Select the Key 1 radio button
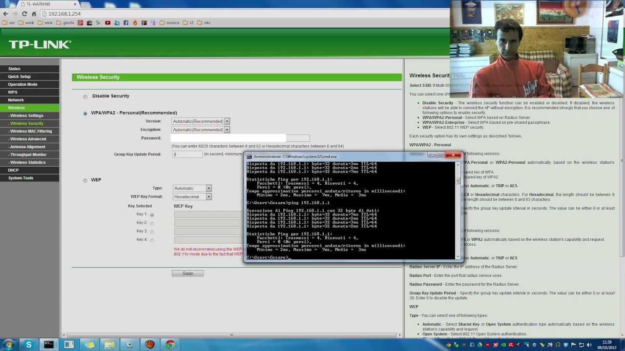Image resolution: width=625 pixels, height=351 pixels. 152,215
